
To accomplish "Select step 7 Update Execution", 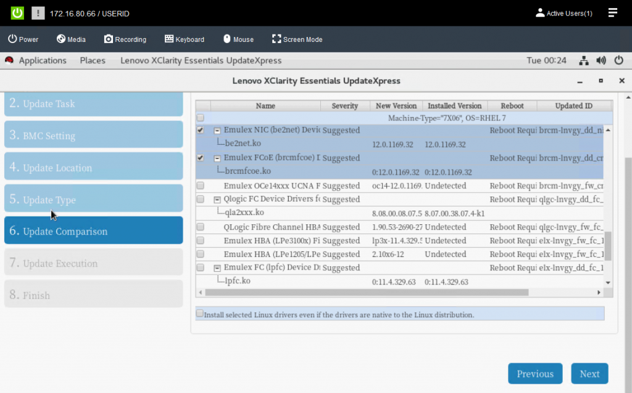I will (94, 262).
